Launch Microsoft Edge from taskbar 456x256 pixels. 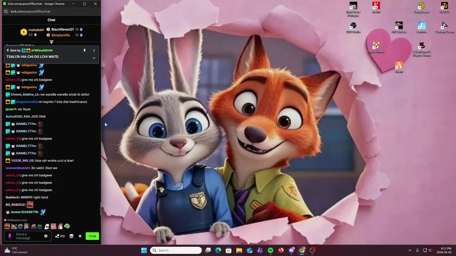(218, 250)
